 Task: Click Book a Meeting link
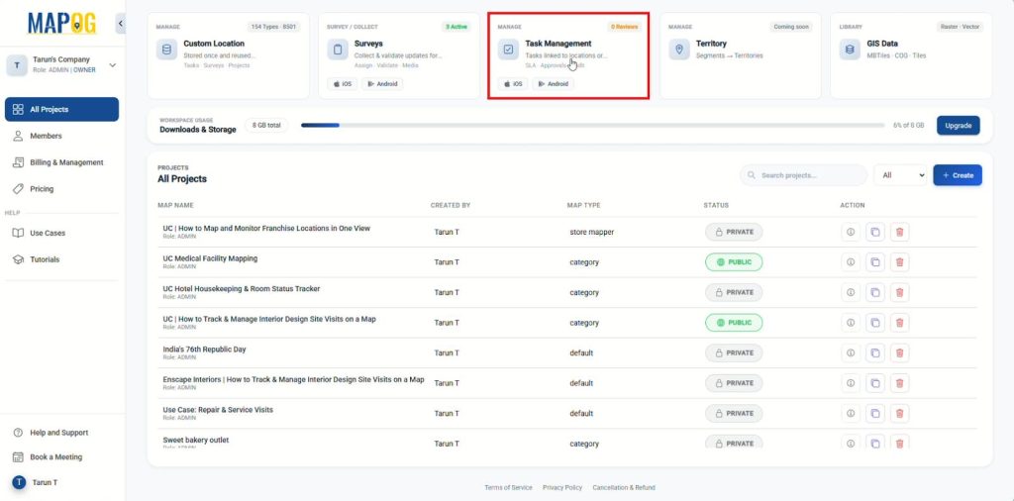[55, 457]
